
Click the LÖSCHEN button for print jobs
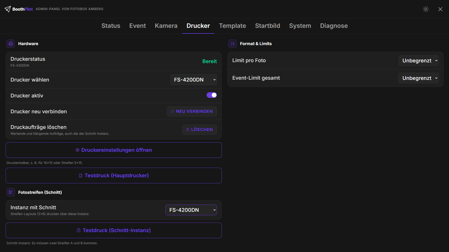pyautogui.click(x=199, y=130)
